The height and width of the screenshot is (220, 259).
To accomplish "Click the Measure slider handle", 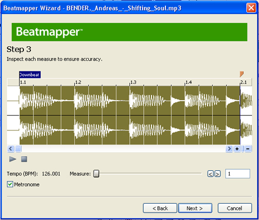I will click(96, 173).
